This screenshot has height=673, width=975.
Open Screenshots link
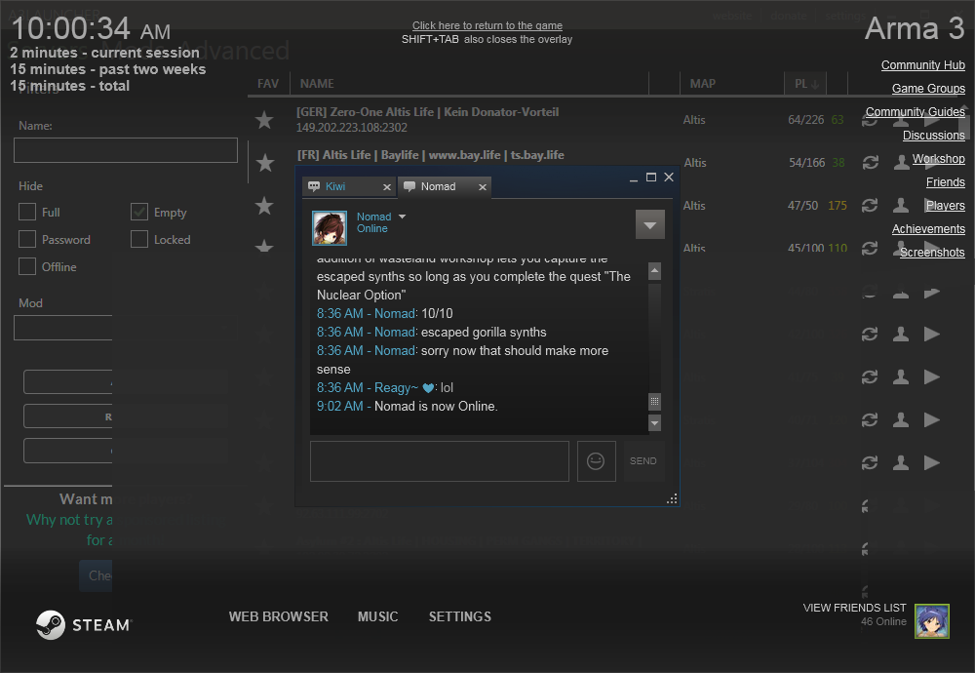(932, 252)
